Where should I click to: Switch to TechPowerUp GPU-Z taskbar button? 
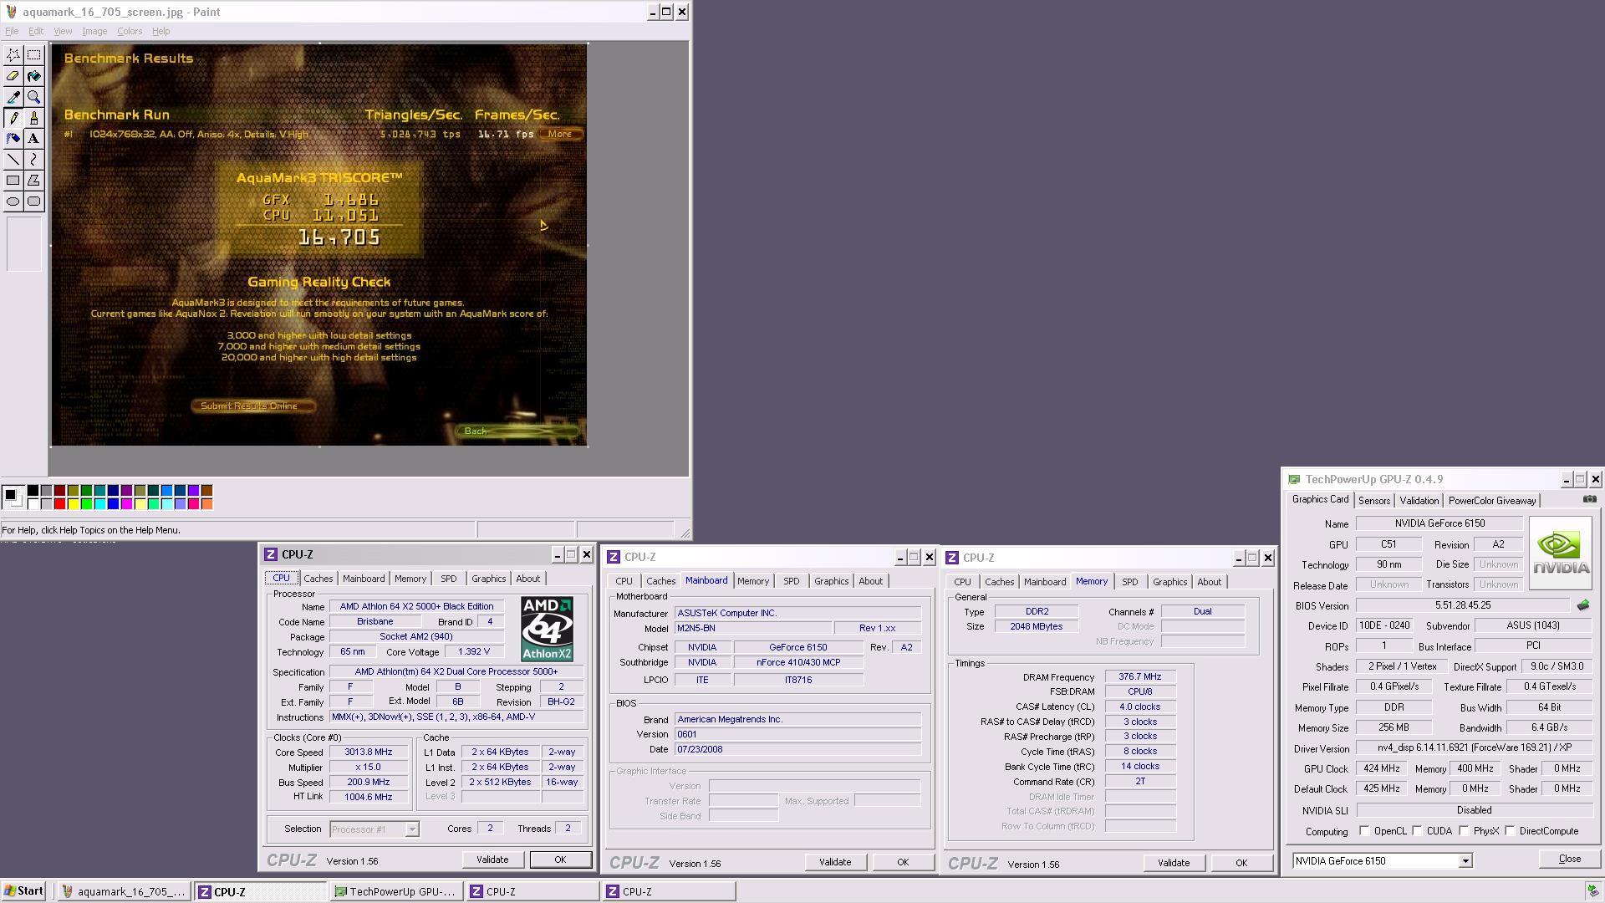point(395,892)
